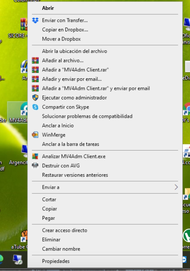Screen dimensions: 190x271
Task: Click the Dropbox icon beside Enviar con Transfer
Action: [35, 20]
